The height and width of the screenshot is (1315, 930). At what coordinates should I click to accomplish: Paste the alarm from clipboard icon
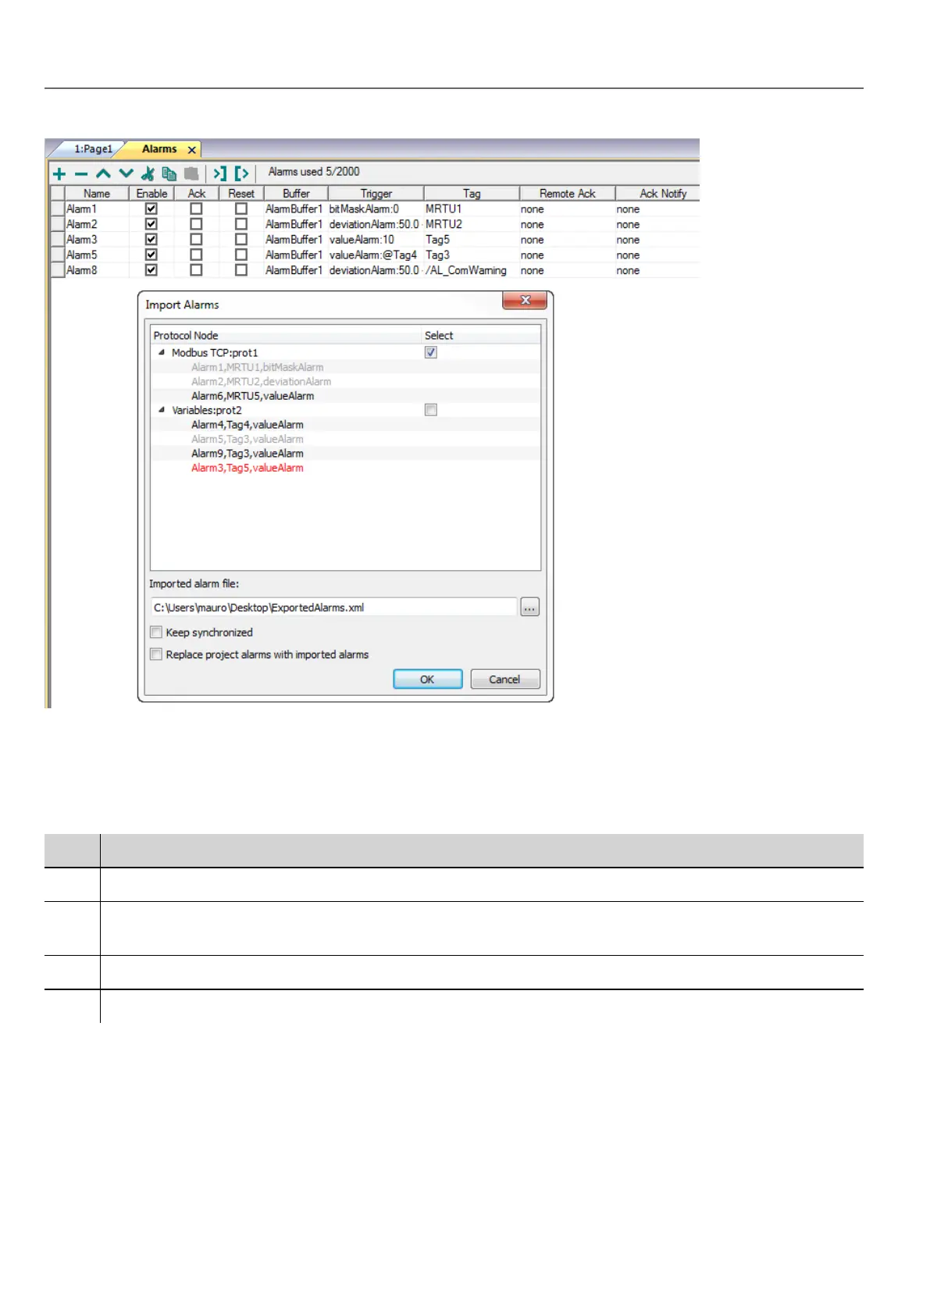[191, 173]
